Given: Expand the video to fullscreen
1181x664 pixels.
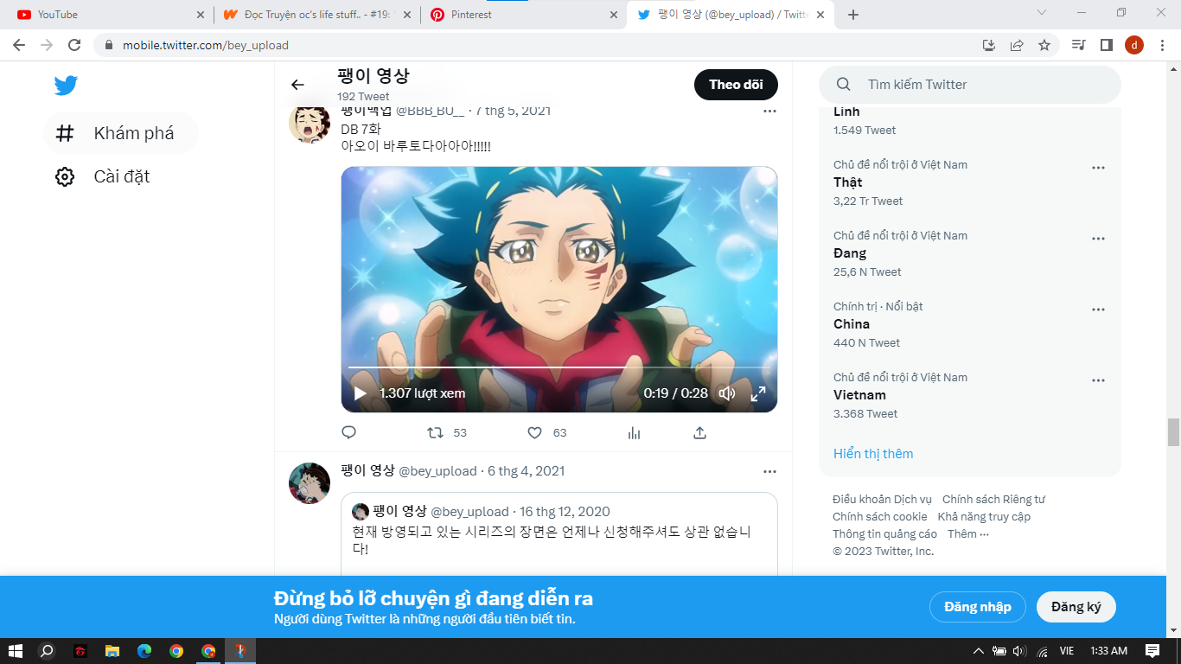Looking at the screenshot, I should [x=758, y=393].
